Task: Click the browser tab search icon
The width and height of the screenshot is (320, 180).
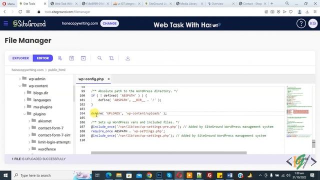Action: [x=287, y=3]
